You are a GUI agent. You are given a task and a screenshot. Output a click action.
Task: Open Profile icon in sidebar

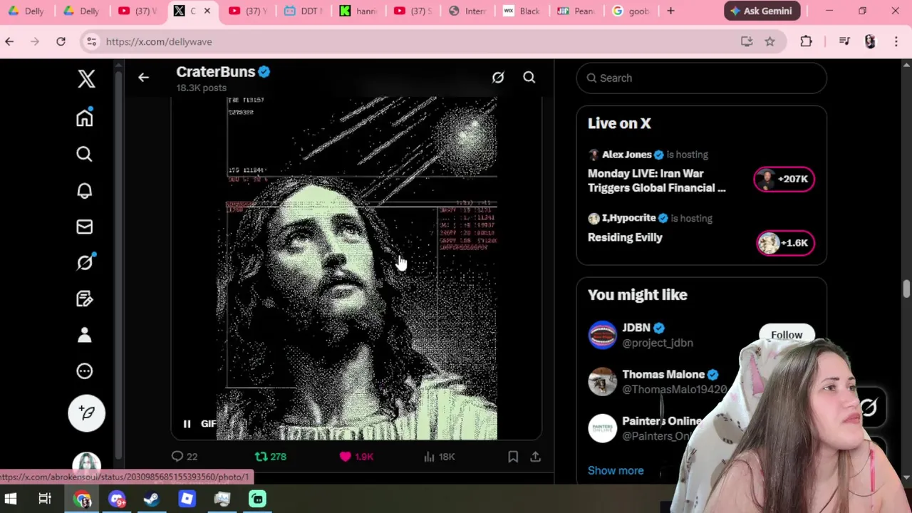85,335
